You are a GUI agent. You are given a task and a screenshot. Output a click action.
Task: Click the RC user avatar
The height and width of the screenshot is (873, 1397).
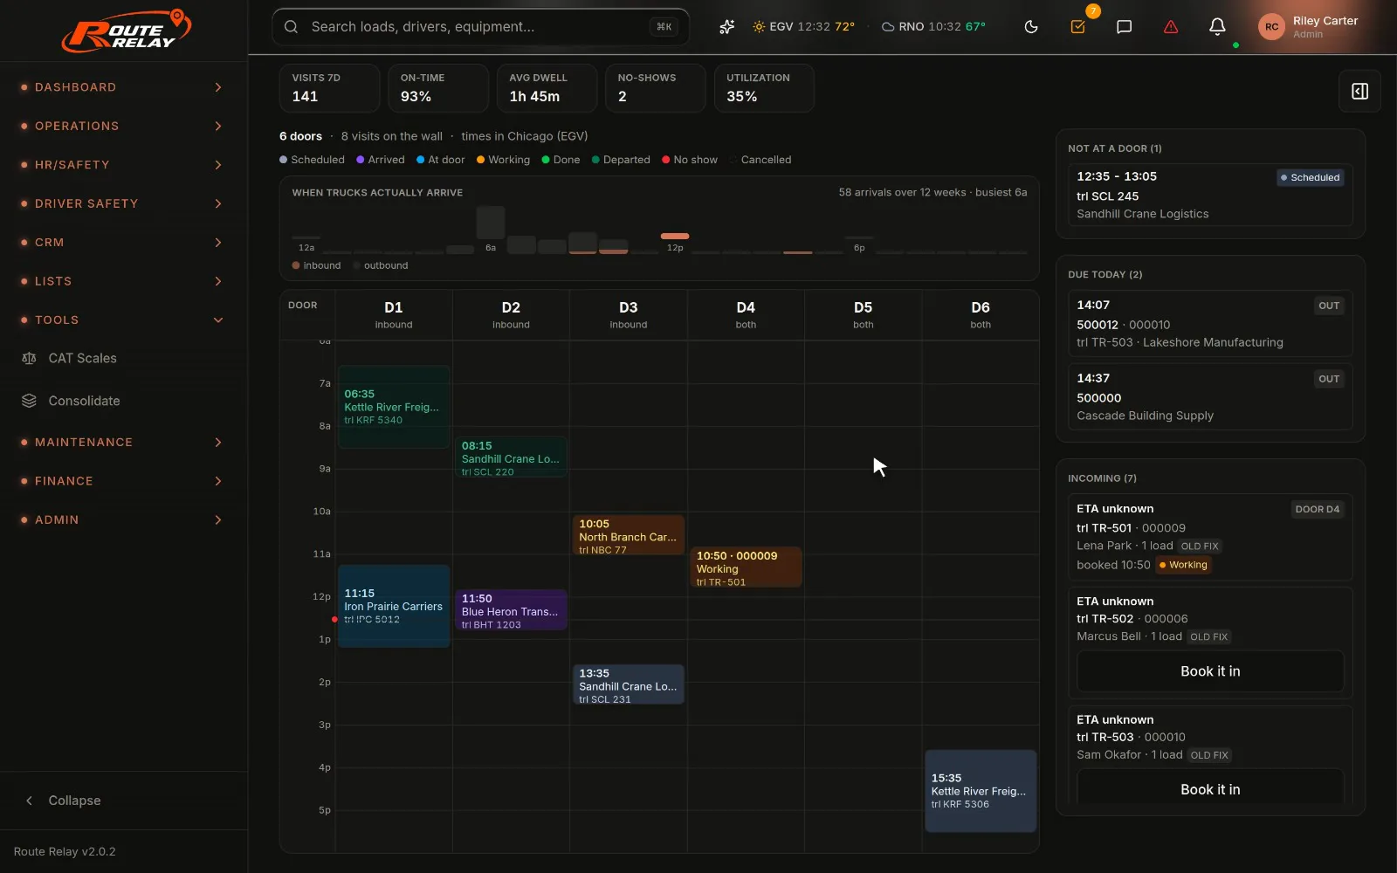coord(1271,27)
